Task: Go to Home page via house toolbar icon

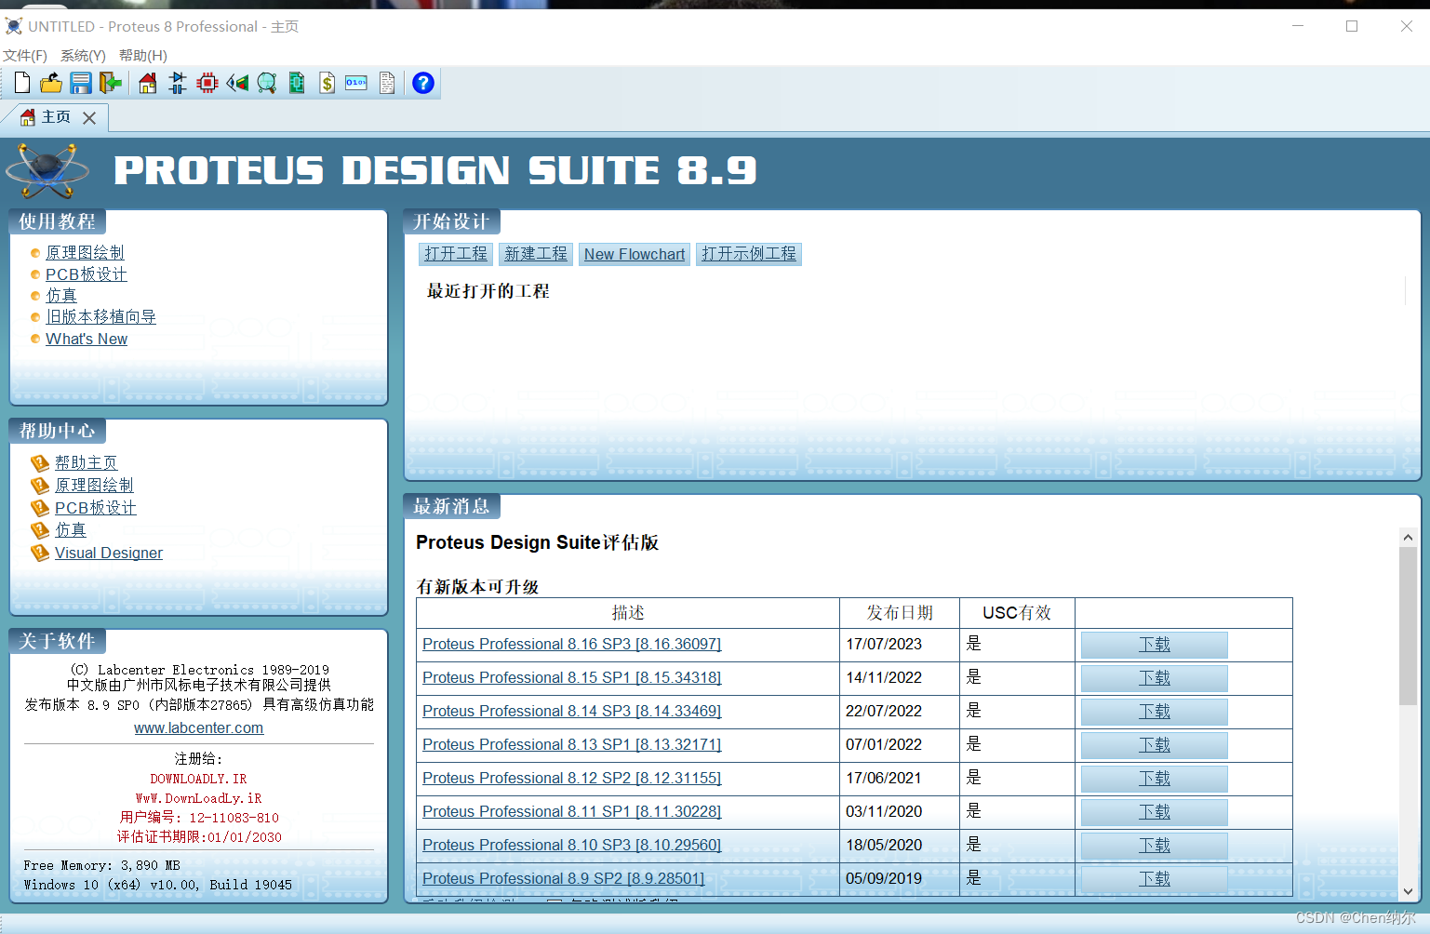Action: [x=148, y=83]
